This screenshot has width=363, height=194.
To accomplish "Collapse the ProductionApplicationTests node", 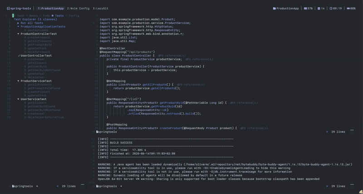I will point(18,27).
